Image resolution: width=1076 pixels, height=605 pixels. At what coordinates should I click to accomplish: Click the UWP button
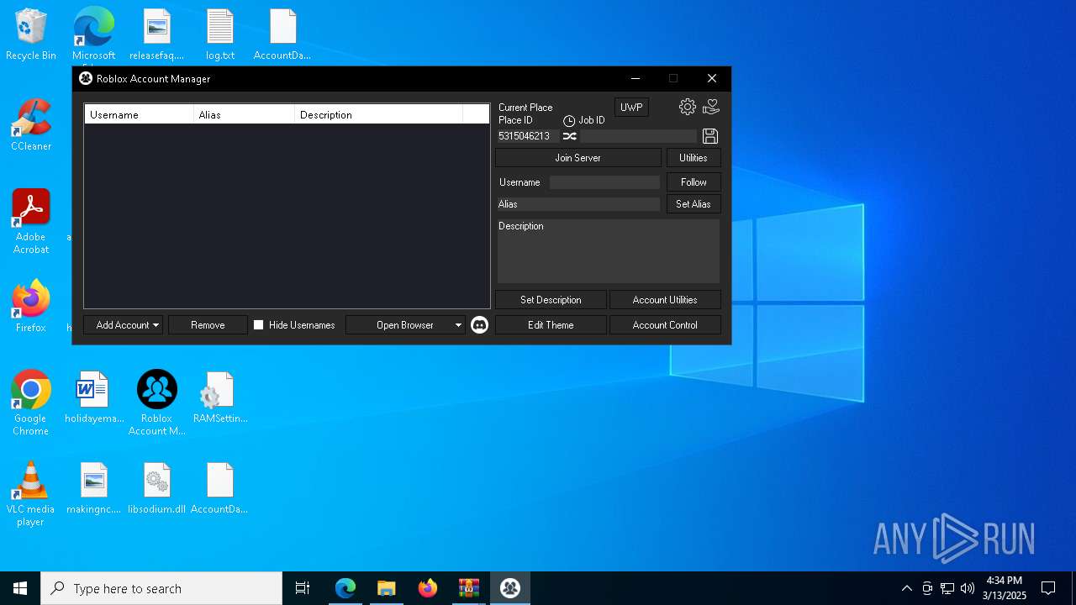[x=631, y=108]
